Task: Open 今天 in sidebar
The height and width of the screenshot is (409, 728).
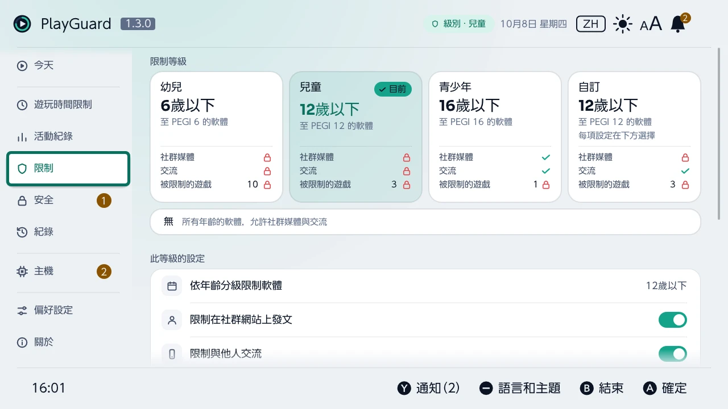Action: pos(68,65)
